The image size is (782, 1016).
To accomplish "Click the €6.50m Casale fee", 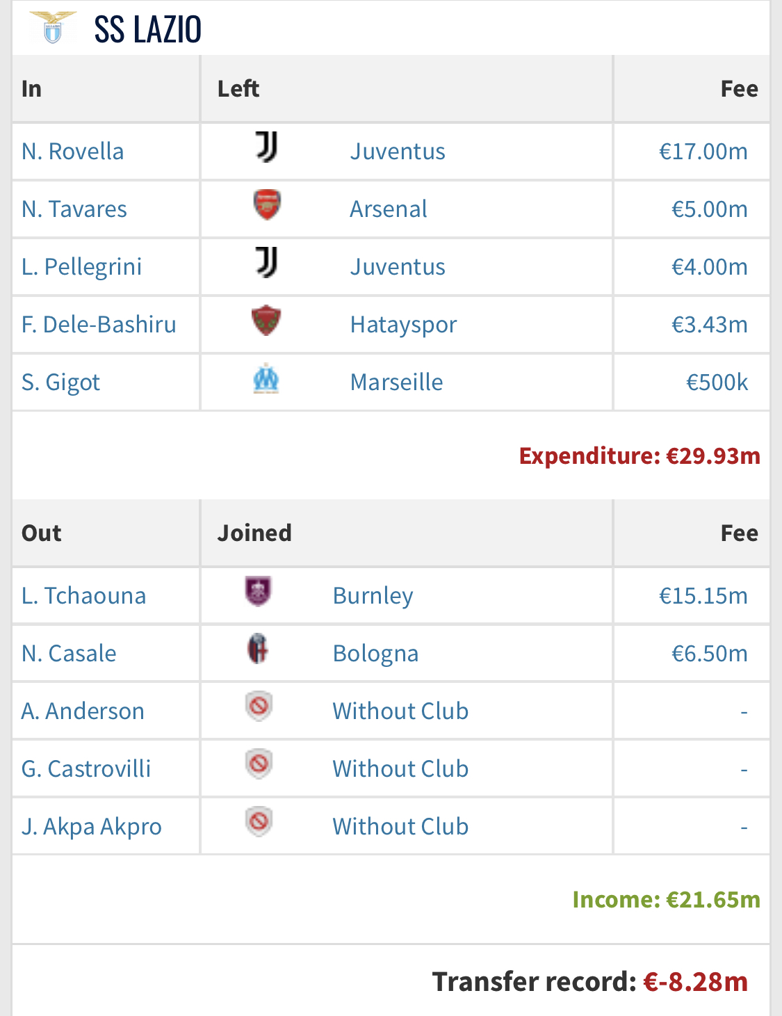I will click(709, 654).
